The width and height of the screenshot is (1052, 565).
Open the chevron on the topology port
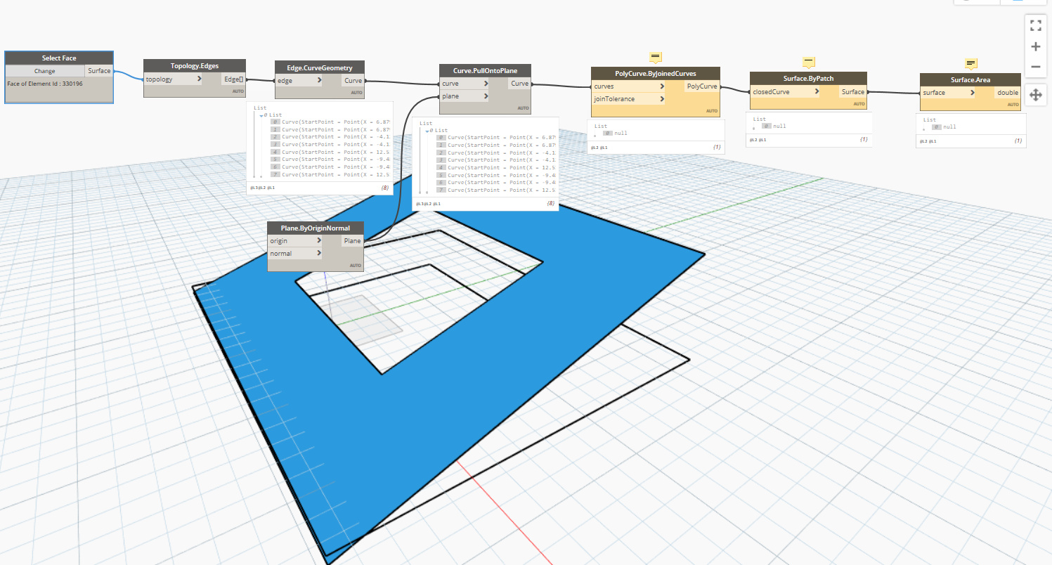199,79
